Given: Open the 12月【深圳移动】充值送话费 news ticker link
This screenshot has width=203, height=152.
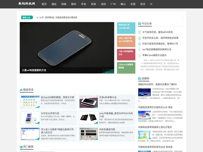Looking at the screenshot, I should pyautogui.click(x=58, y=17).
